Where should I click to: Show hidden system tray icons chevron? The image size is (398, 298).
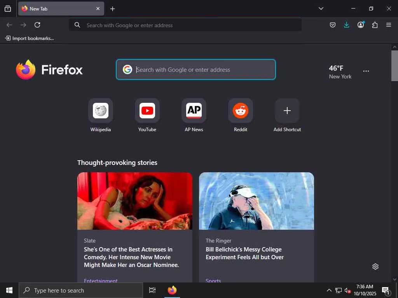click(x=329, y=290)
